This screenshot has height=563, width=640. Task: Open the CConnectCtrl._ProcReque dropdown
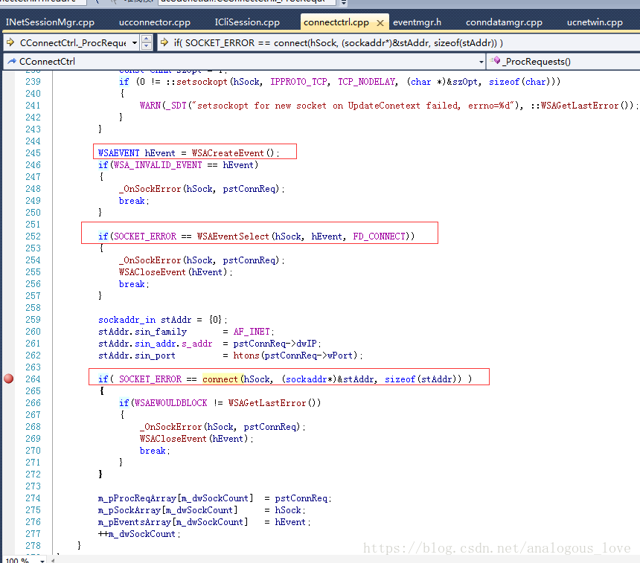(x=134, y=43)
